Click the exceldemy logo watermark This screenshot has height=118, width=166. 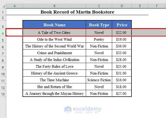coord(83,109)
